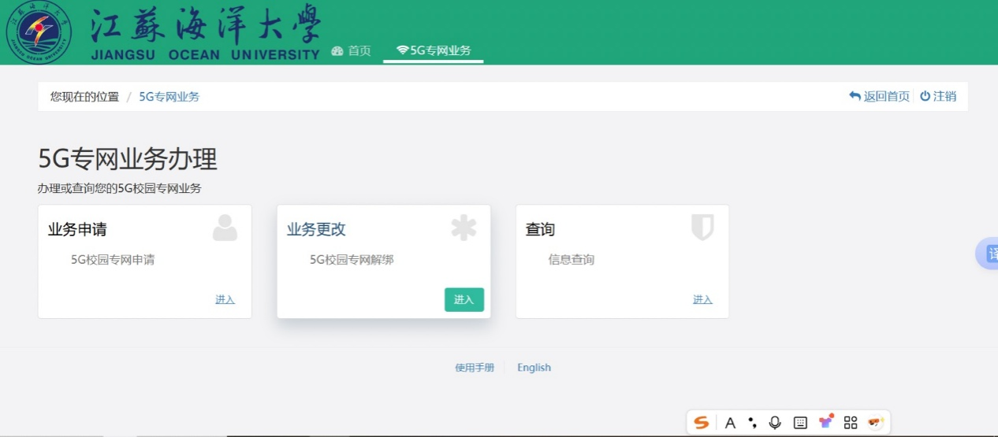Open the Sogou toolbox grid icon

pos(850,423)
